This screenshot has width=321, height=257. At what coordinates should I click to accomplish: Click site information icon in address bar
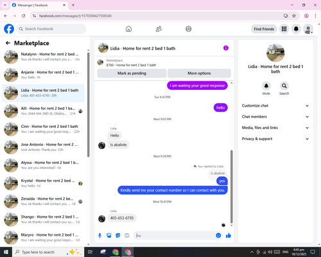[34, 16]
